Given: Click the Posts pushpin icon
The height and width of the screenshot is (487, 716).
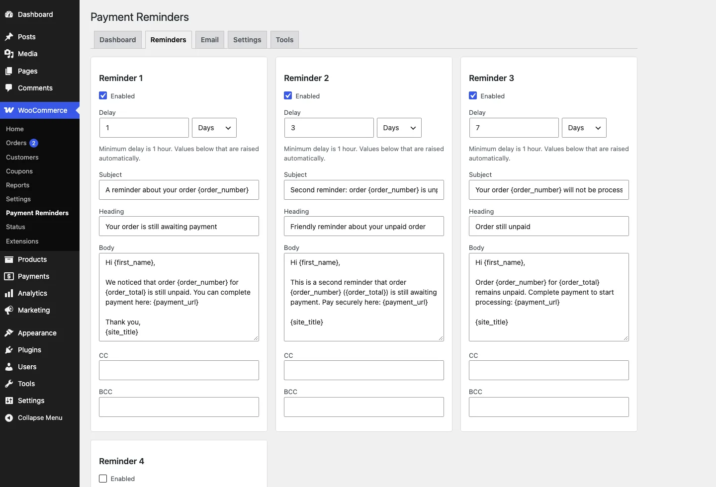Looking at the screenshot, I should [9, 37].
